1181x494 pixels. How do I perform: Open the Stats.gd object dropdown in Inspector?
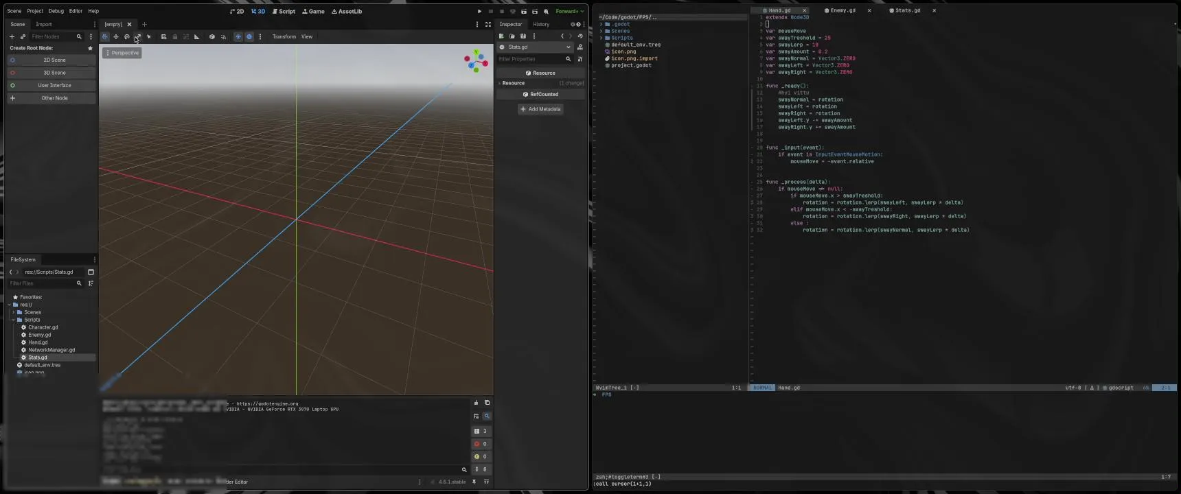coord(535,47)
